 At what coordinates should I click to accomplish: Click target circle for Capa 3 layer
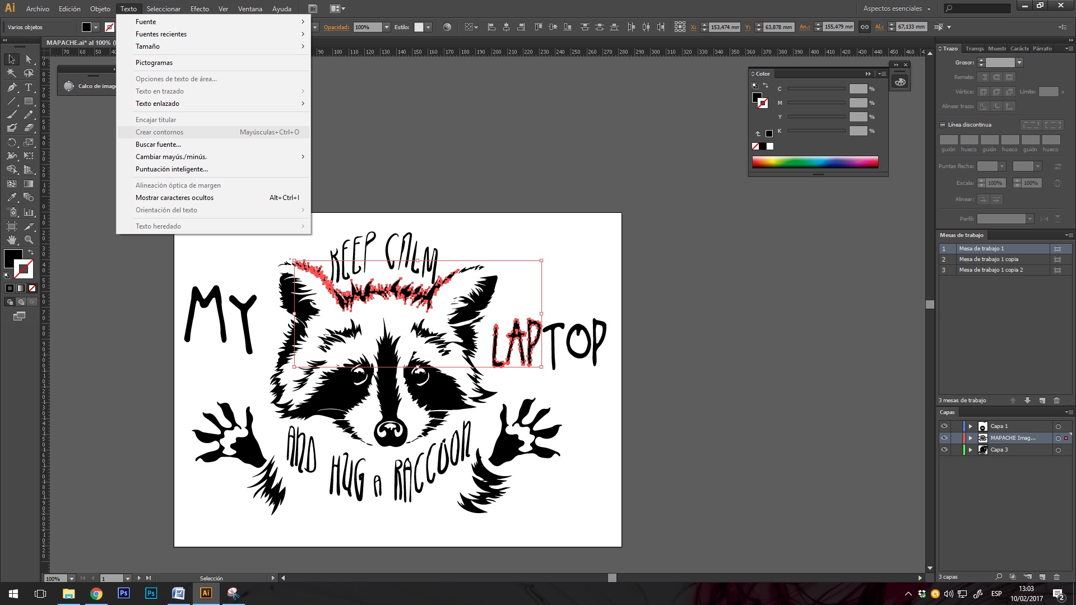point(1058,450)
